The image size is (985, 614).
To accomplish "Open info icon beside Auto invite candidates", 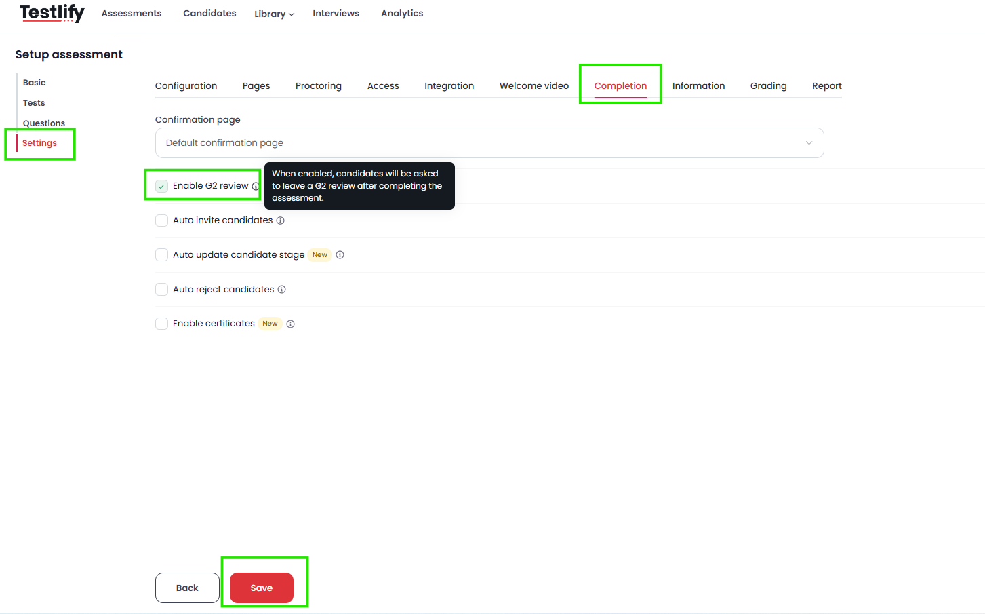I will (280, 220).
